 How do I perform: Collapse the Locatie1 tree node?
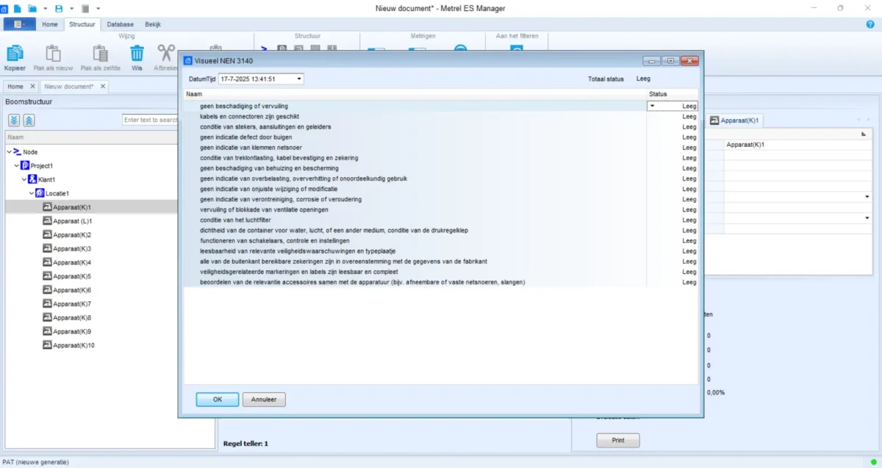tap(32, 193)
